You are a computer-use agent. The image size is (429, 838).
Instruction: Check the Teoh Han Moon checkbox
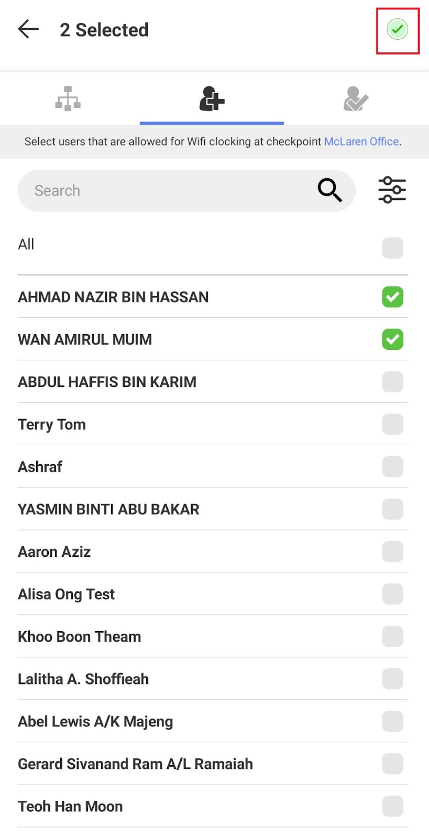point(392,806)
